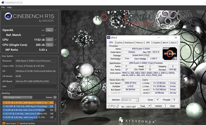Click the ranking list scrollbar

[55, 108]
